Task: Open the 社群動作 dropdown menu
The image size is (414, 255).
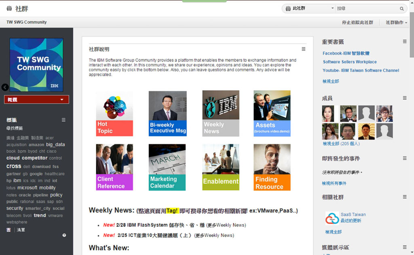Action: tap(396, 22)
